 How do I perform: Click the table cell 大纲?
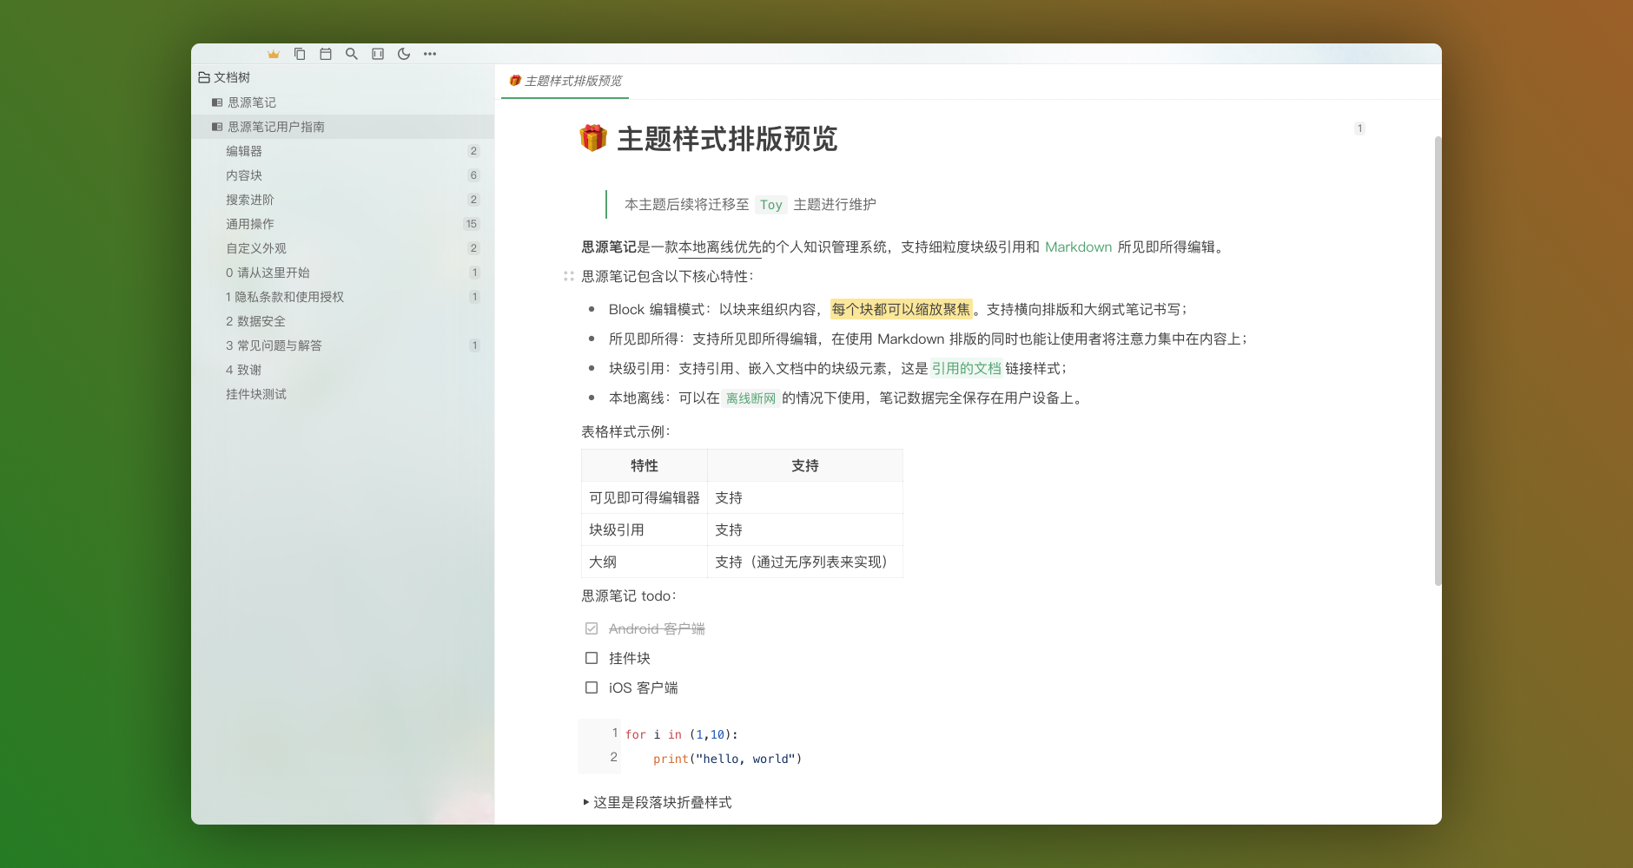click(x=645, y=562)
